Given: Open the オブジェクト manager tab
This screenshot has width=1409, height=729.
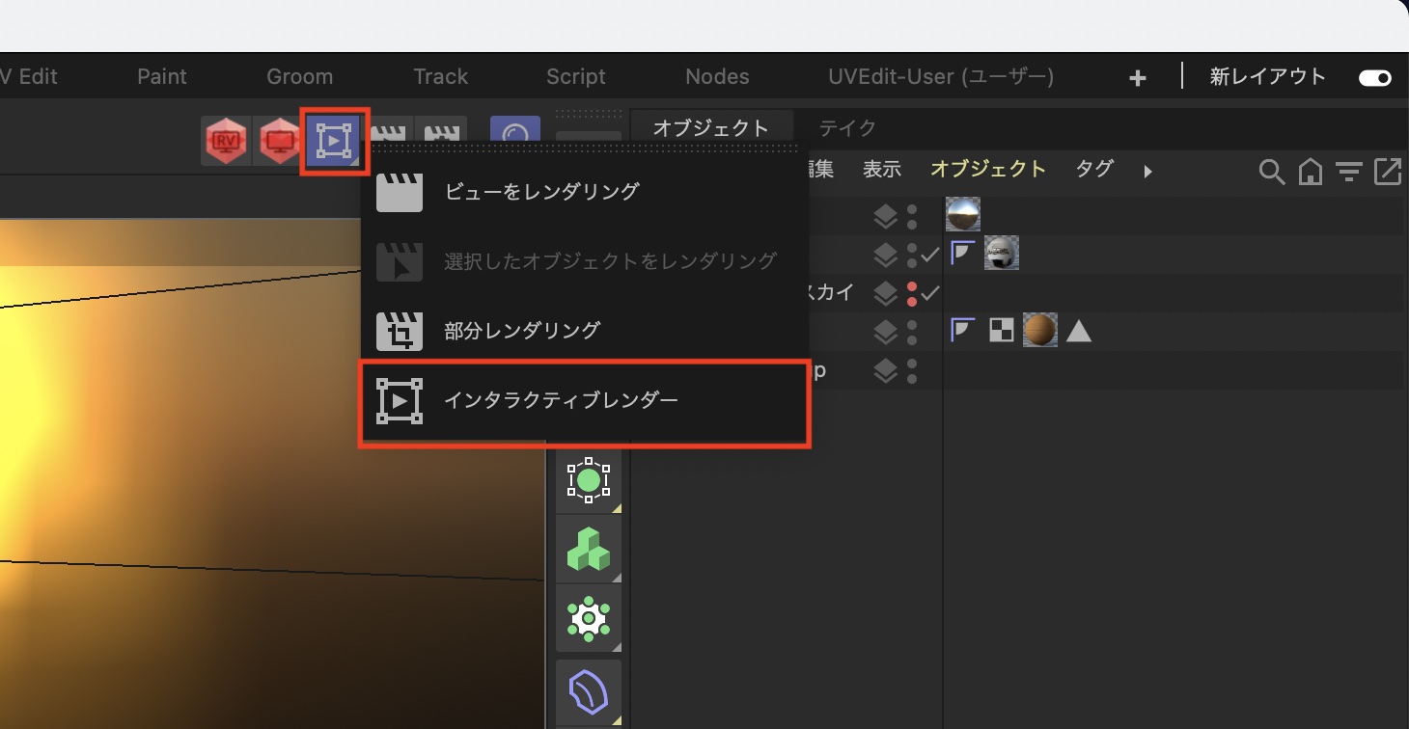Looking at the screenshot, I should [x=711, y=127].
